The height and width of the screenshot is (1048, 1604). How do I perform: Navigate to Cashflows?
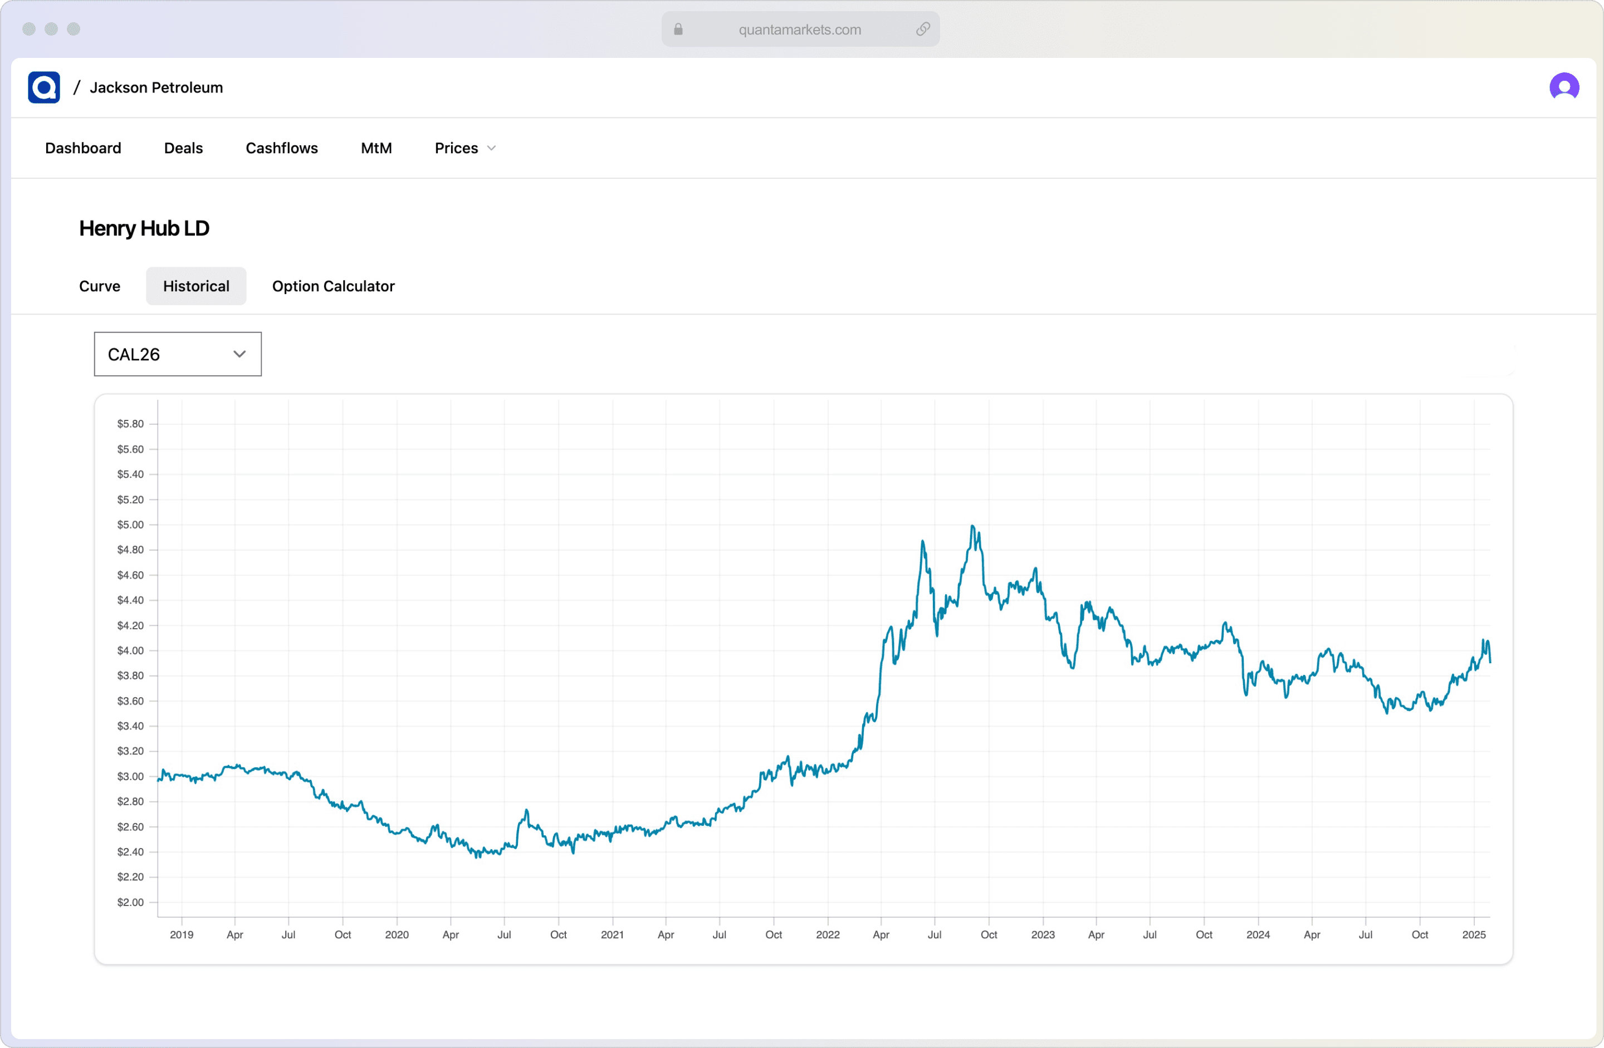coord(282,148)
